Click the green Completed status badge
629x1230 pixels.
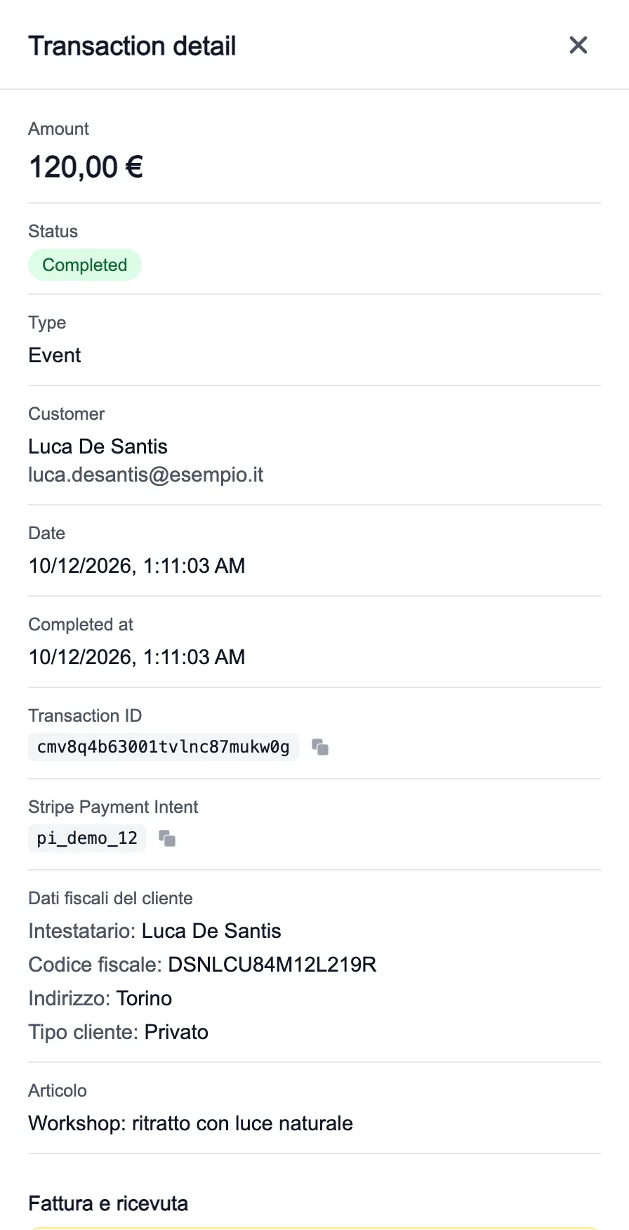pyautogui.click(x=85, y=265)
